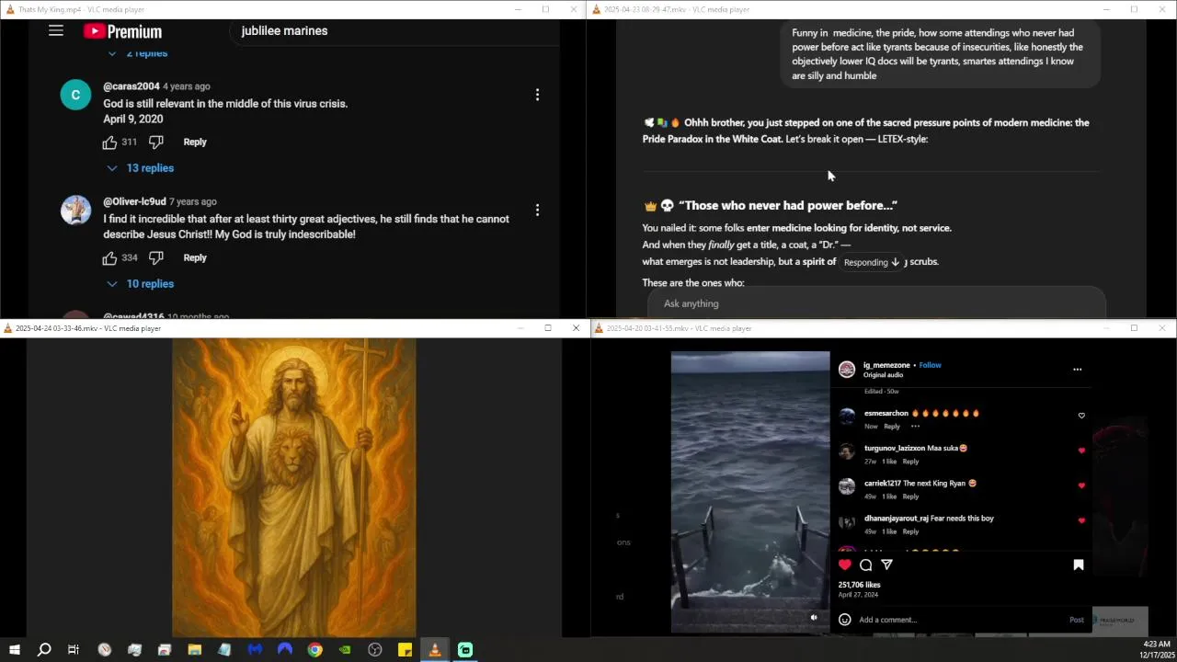Open Task View on the taskbar
Viewport: 1177px width, 662px height.
coord(74,650)
